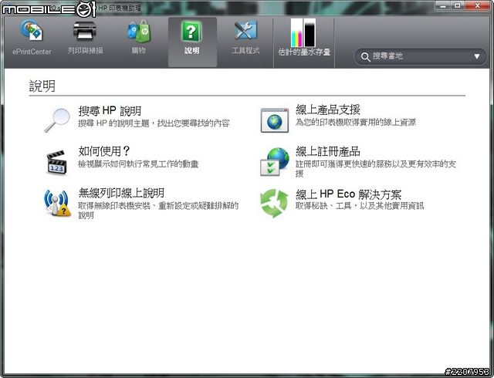Click the search magnifier icon in search box

pyautogui.click(x=365, y=57)
